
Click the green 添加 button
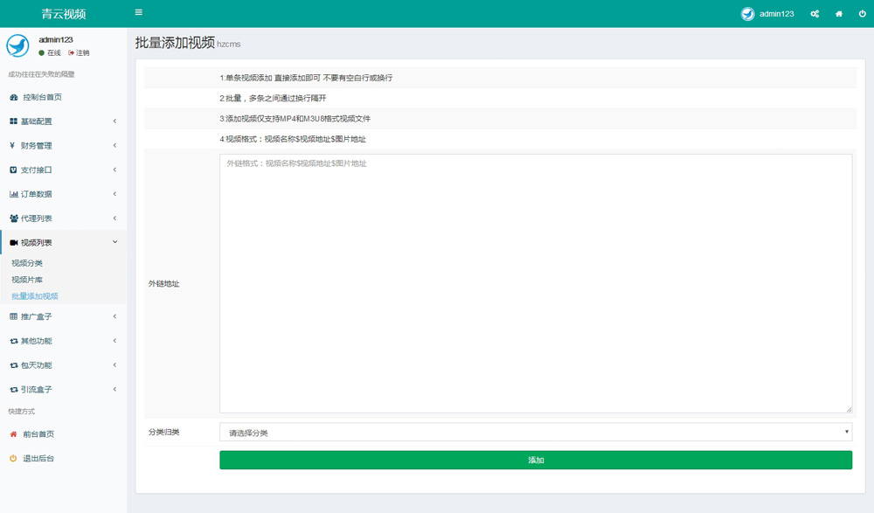click(535, 460)
